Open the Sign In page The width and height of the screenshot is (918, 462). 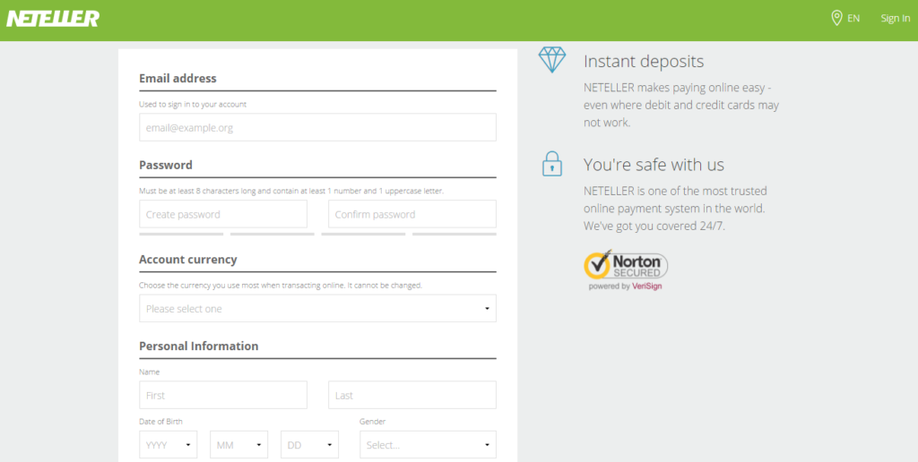coord(896,18)
